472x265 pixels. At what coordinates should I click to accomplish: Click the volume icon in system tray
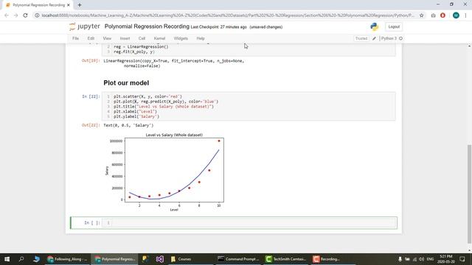[421, 259]
